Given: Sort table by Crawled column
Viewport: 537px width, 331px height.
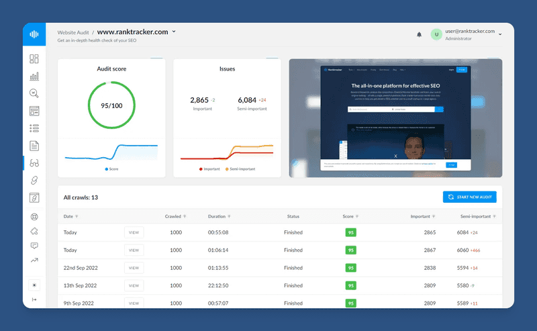Looking at the screenshot, I should [175, 217].
